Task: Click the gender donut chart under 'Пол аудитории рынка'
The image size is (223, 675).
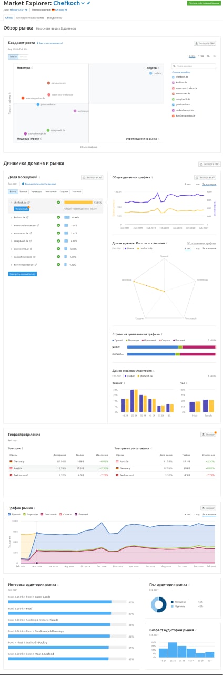Action: [x=160, y=605]
